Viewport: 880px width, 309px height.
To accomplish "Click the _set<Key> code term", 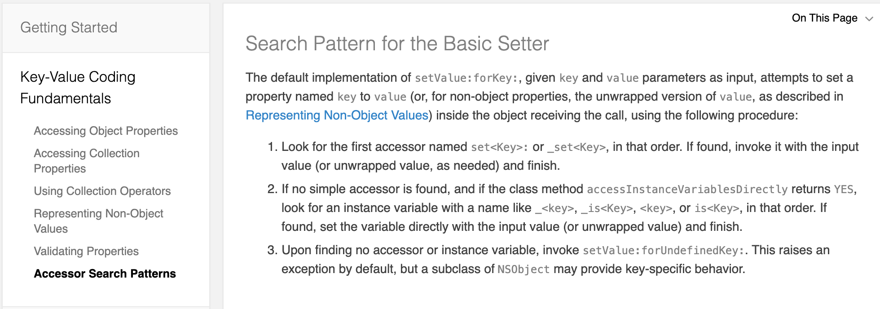I will coord(576,147).
